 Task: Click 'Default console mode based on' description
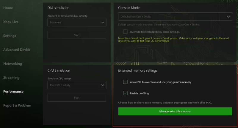159,25
